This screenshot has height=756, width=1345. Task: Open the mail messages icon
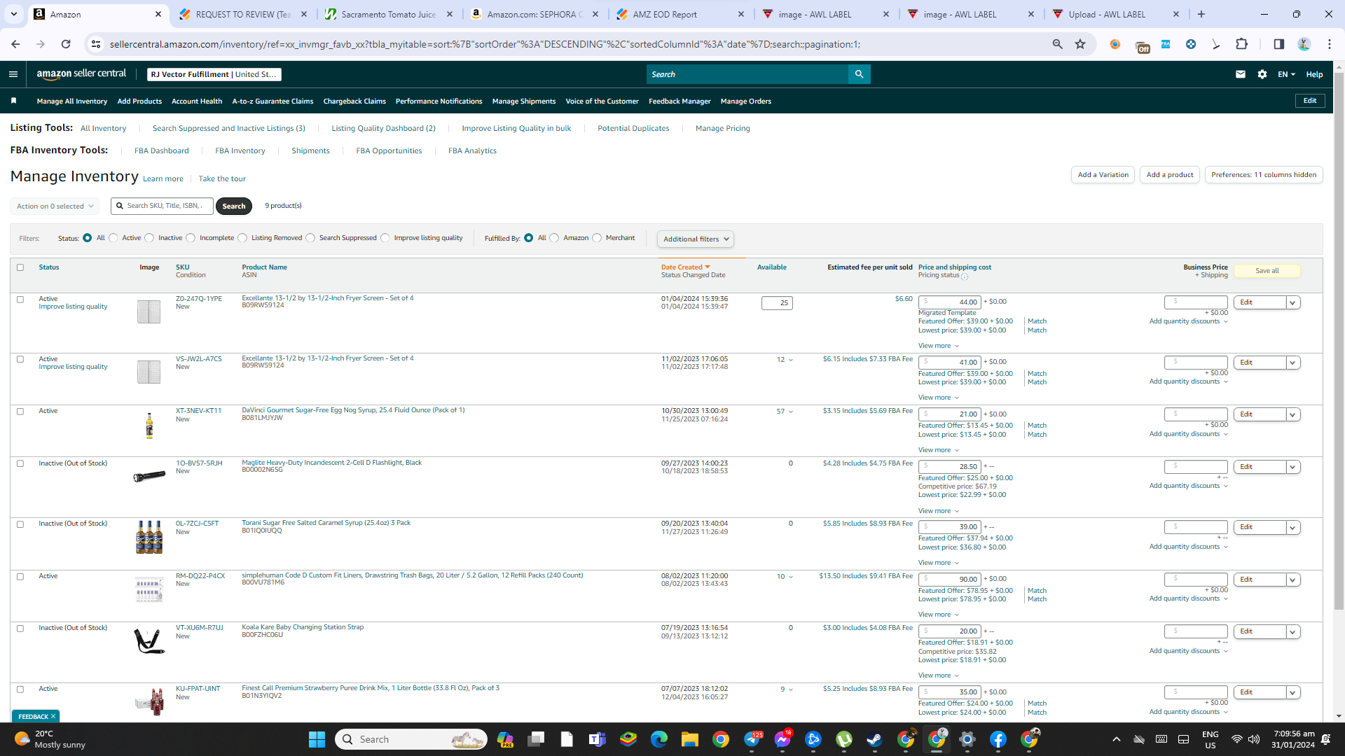[1241, 74]
